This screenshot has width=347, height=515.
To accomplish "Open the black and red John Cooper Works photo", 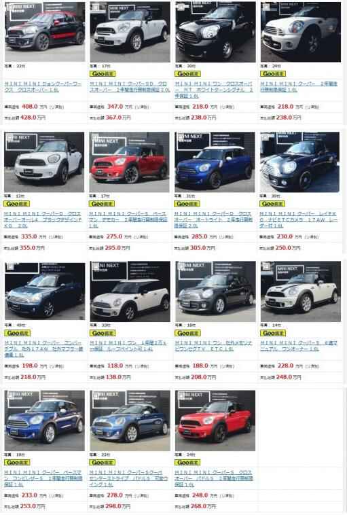I will [x=45, y=32].
